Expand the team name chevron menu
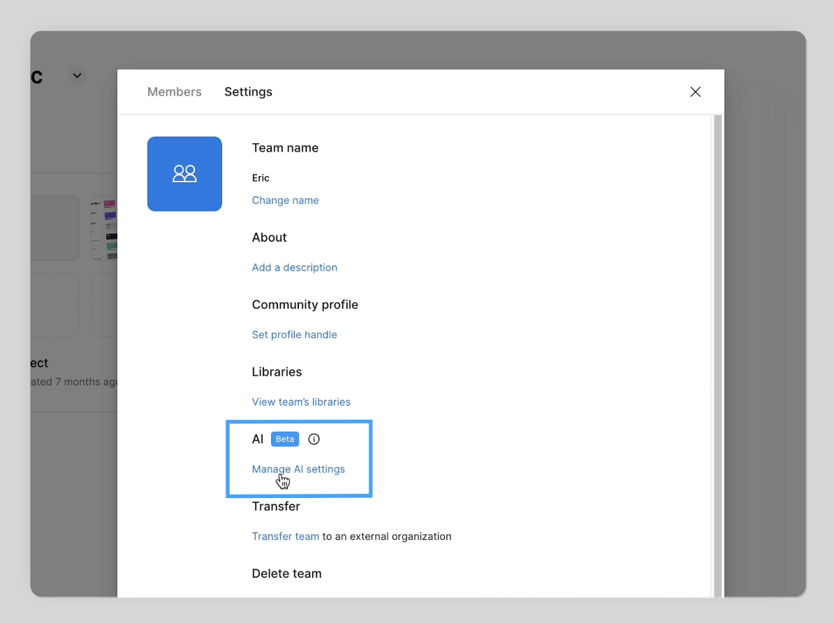The height and width of the screenshot is (623, 834). pos(77,75)
